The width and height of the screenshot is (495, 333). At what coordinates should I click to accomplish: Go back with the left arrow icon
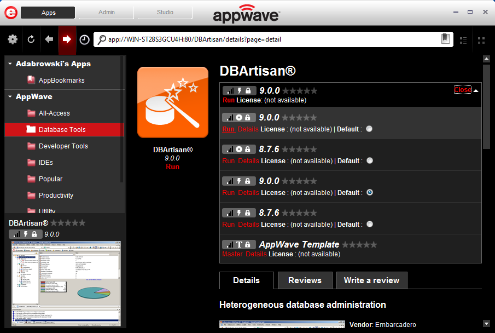[49, 39]
